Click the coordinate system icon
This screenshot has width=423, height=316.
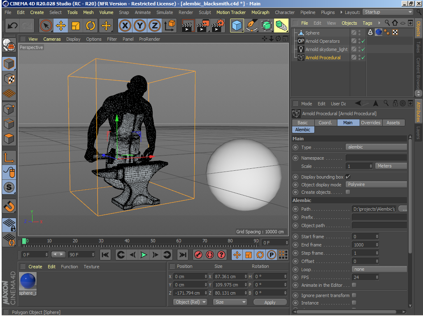170,26
